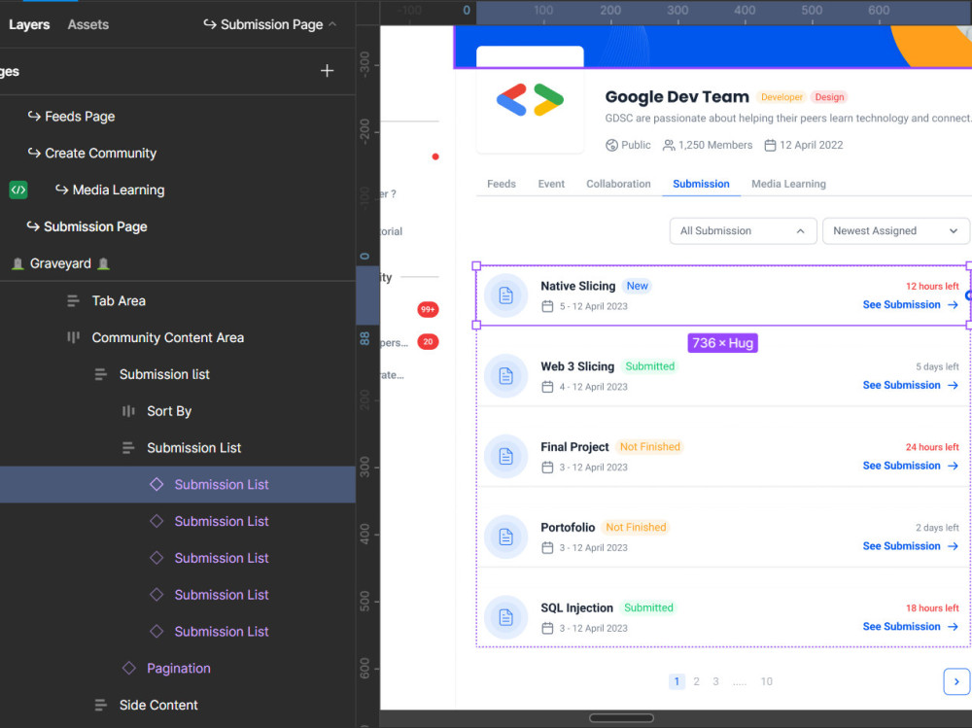Screen dimensions: 972x728
Task: Open the Event tab
Action: pyautogui.click(x=551, y=184)
